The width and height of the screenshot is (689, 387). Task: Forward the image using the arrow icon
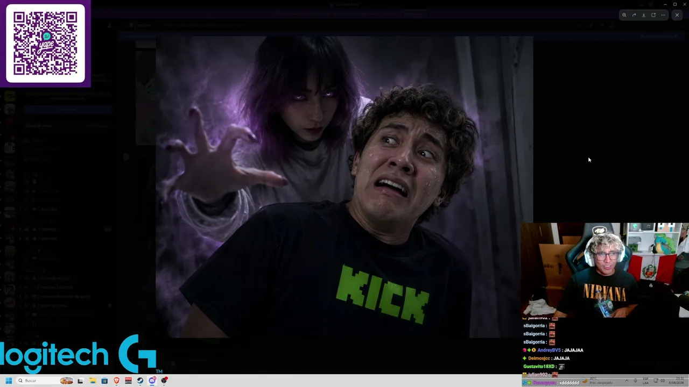[634, 15]
